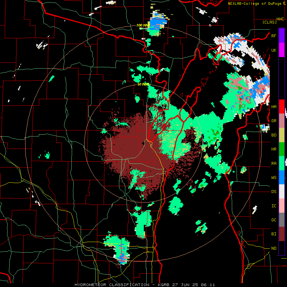Click the 100 NMI range ring label
The image size is (287, 287).
coord(143,25)
